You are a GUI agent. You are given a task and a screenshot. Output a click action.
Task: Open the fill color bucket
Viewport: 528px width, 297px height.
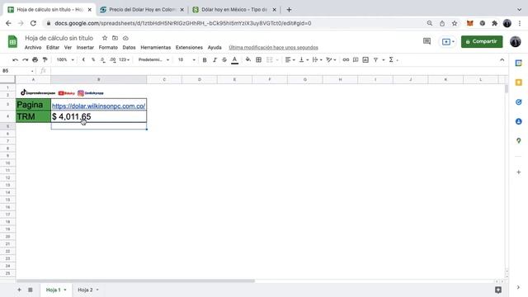tap(248, 59)
